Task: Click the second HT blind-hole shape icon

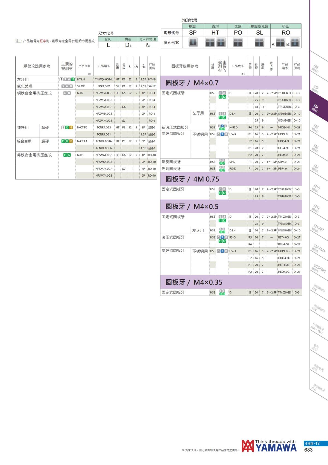Action: tap(221, 42)
